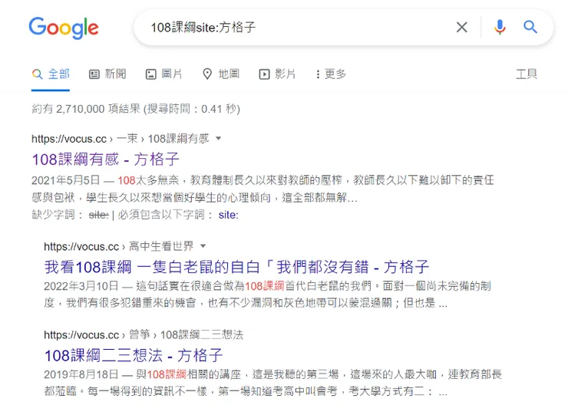Open the result titled 108課綱有感 - 方格子
Image resolution: width=568 pixels, height=415 pixels.
point(106,160)
